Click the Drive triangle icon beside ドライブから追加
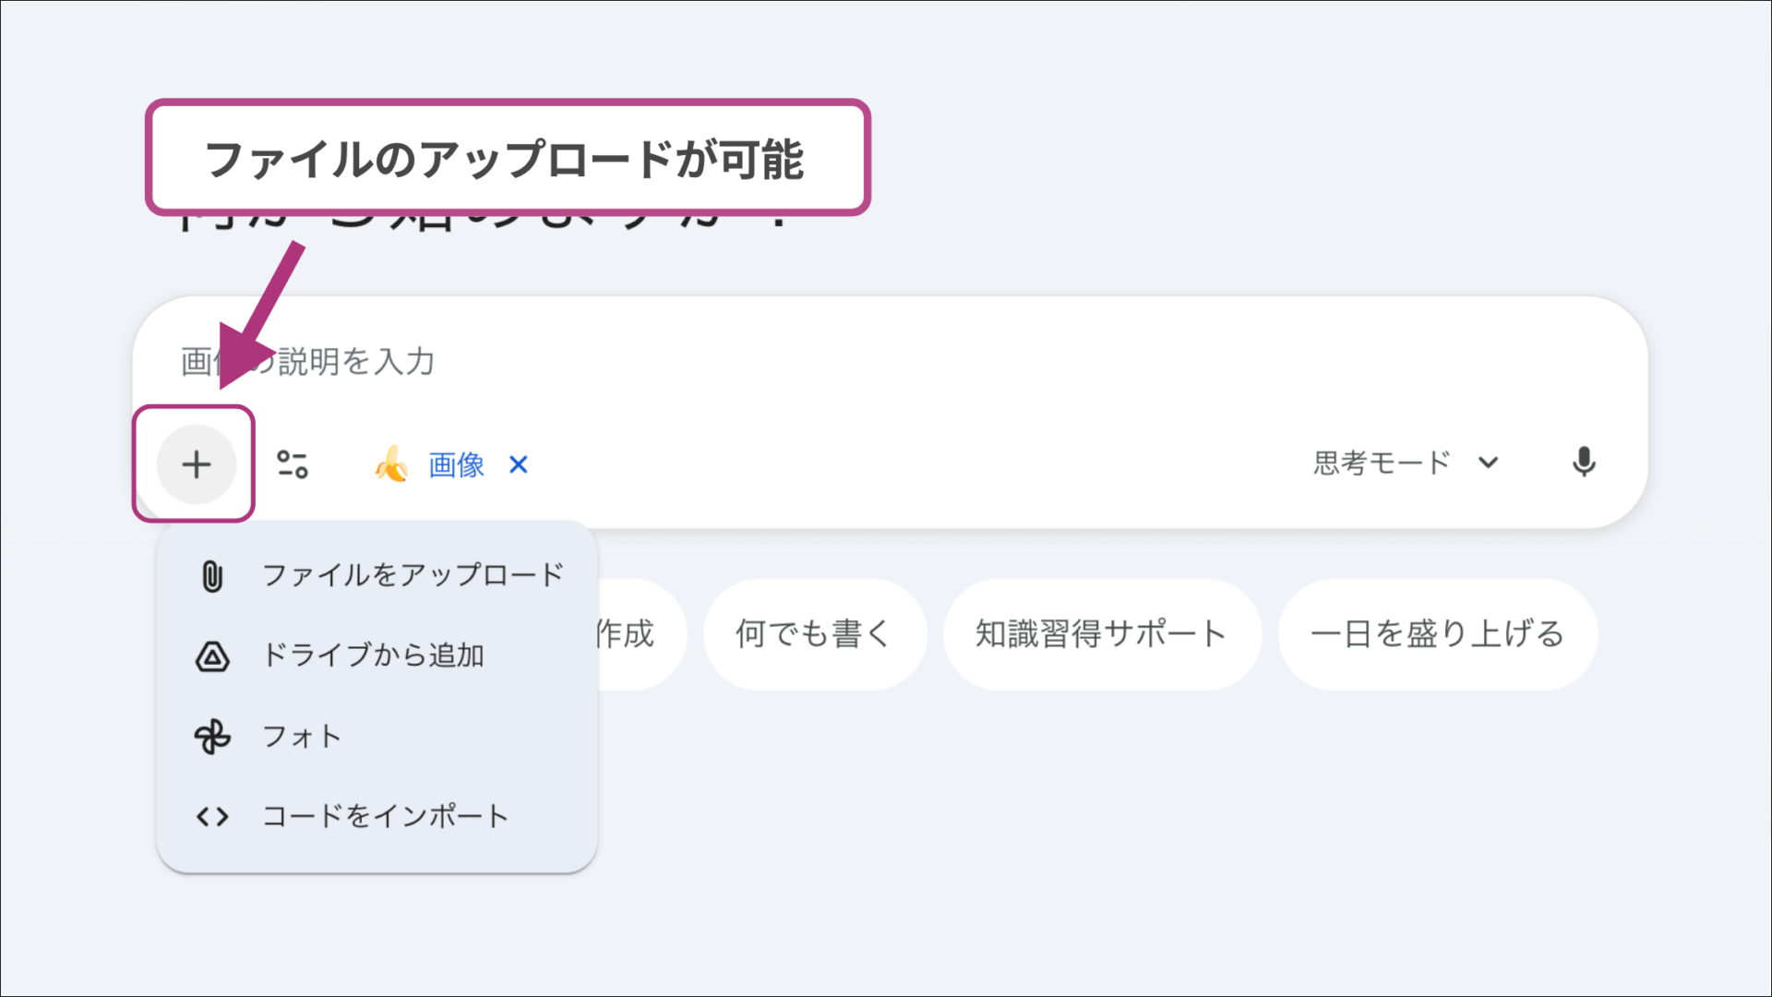The width and height of the screenshot is (1772, 997). click(212, 655)
